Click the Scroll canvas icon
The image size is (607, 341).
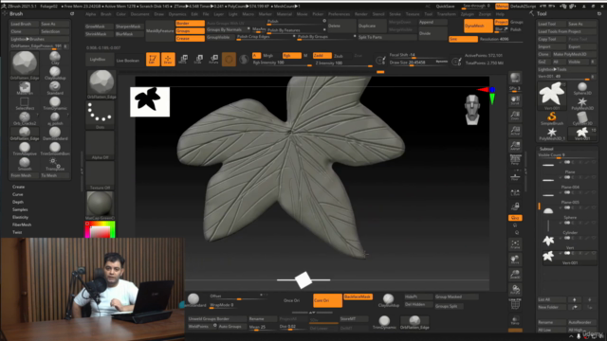(x=515, y=100)
